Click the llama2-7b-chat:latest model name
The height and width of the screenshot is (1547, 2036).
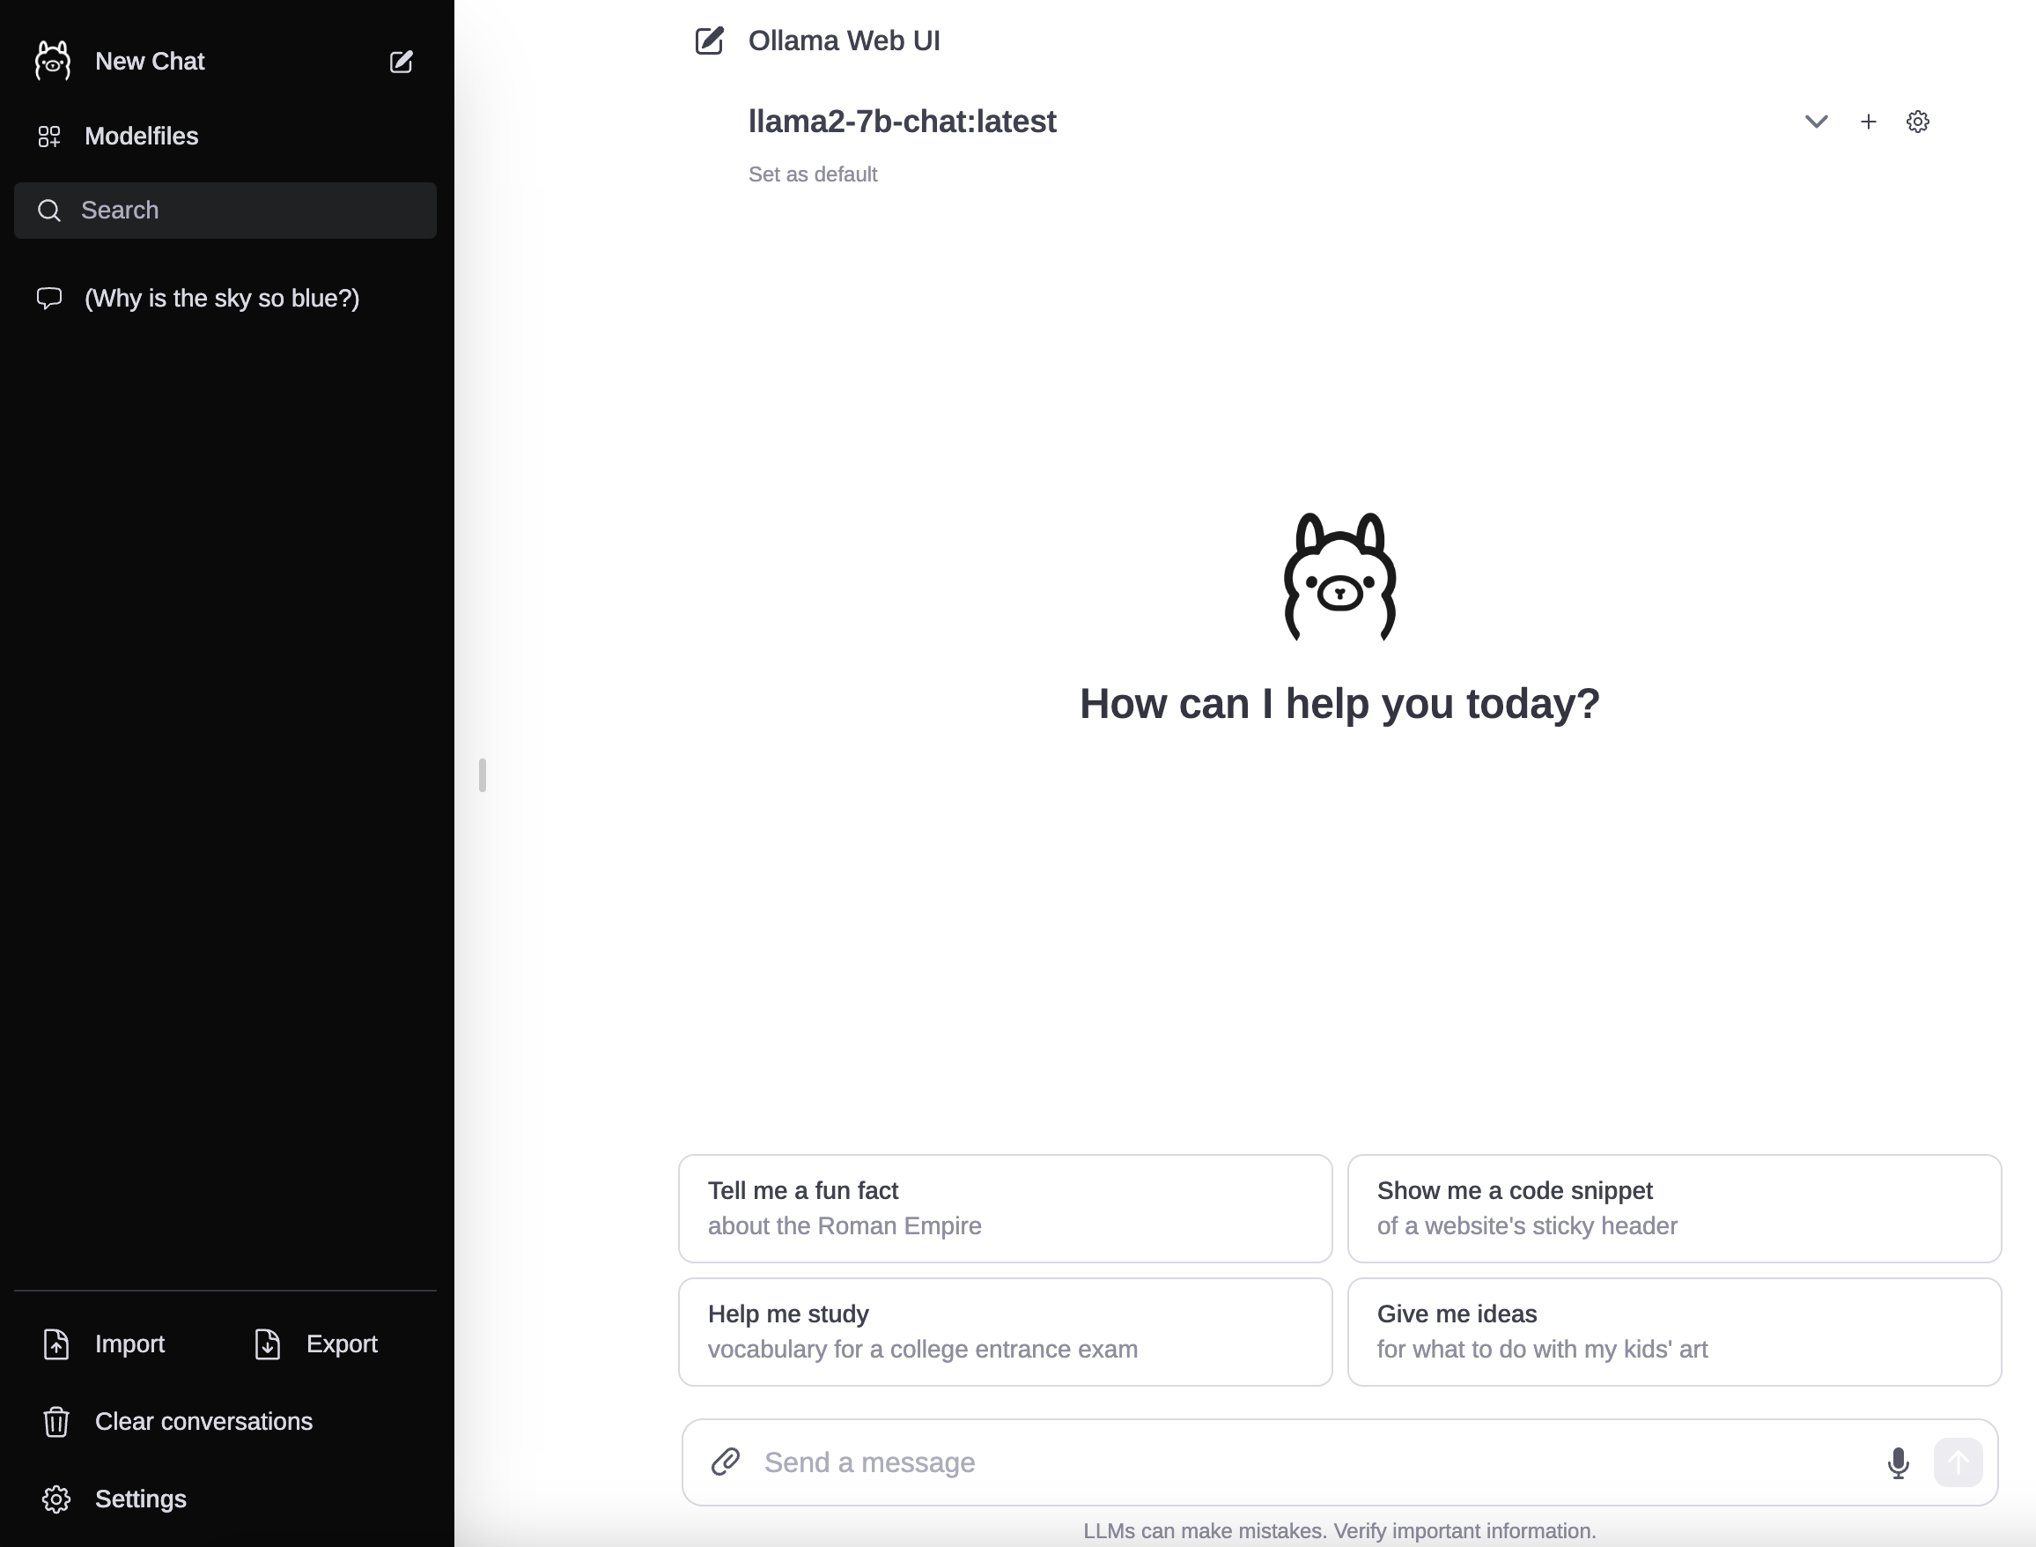click(901, 122)
